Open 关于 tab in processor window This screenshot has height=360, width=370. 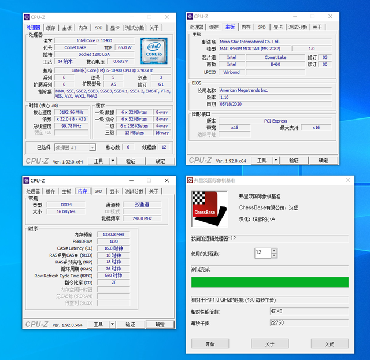pyautogui.click(x=154, y=28)
